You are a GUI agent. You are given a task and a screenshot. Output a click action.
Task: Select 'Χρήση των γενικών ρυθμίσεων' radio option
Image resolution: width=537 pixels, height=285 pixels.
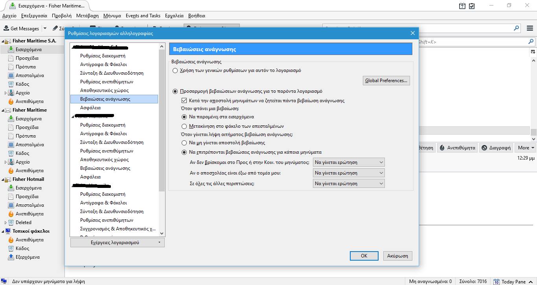click(175, 71)
